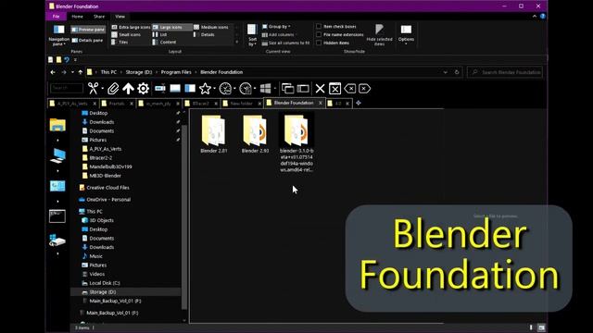Screen dimensions: 593x333
Task: Open the Options dropdown in ribbon
Action: point(406,35)
